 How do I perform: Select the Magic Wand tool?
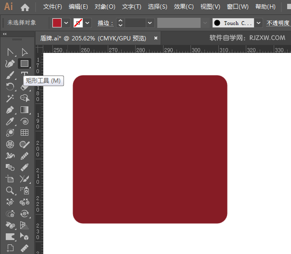10,98
